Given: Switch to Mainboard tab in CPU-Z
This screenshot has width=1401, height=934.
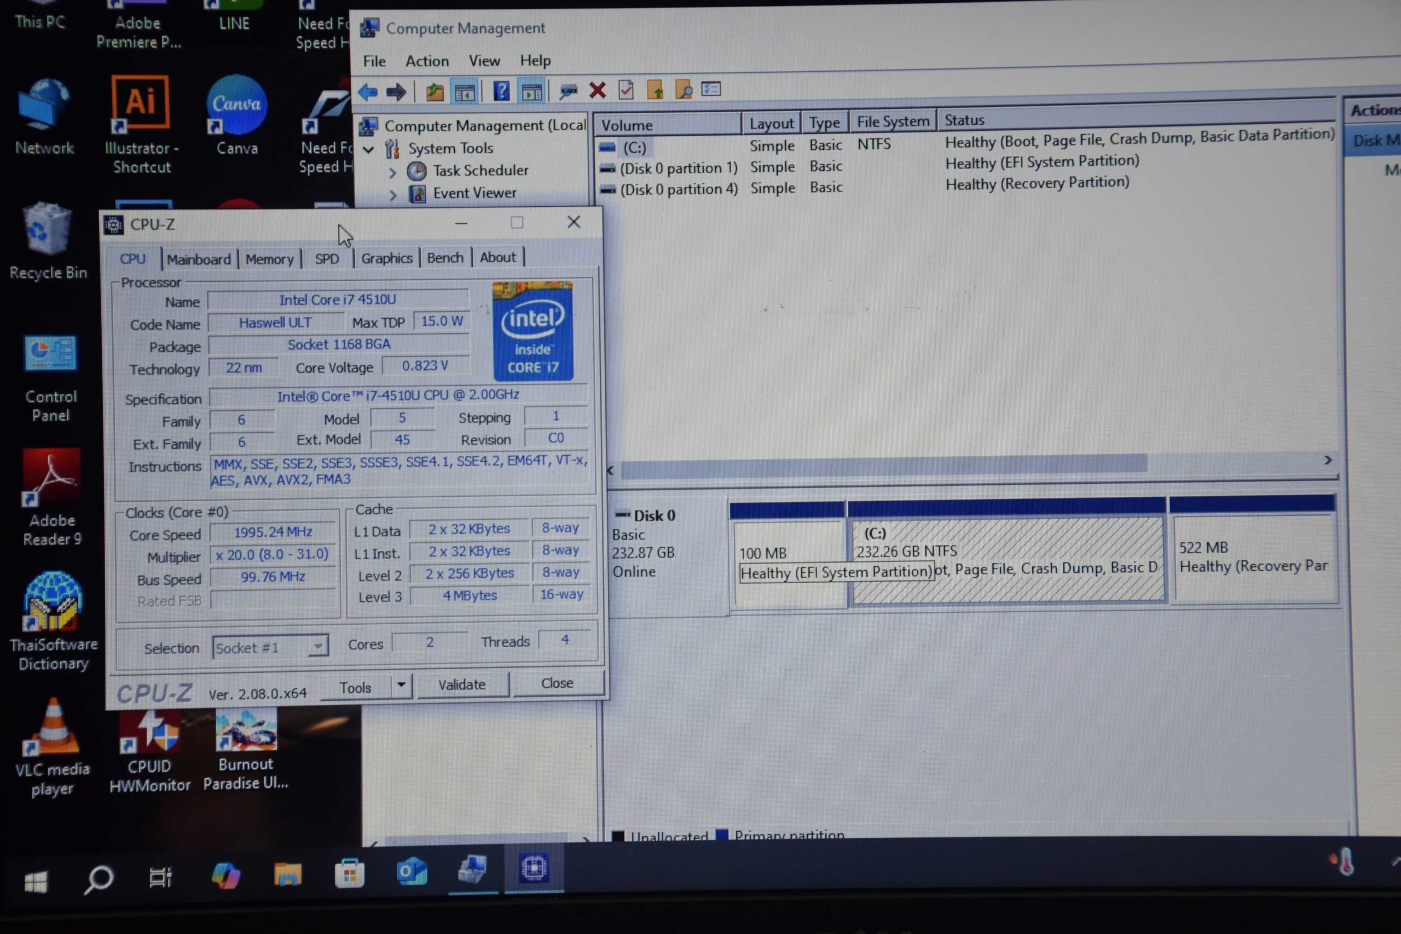Looking at the screenshot, I should [x=198, y=260].
